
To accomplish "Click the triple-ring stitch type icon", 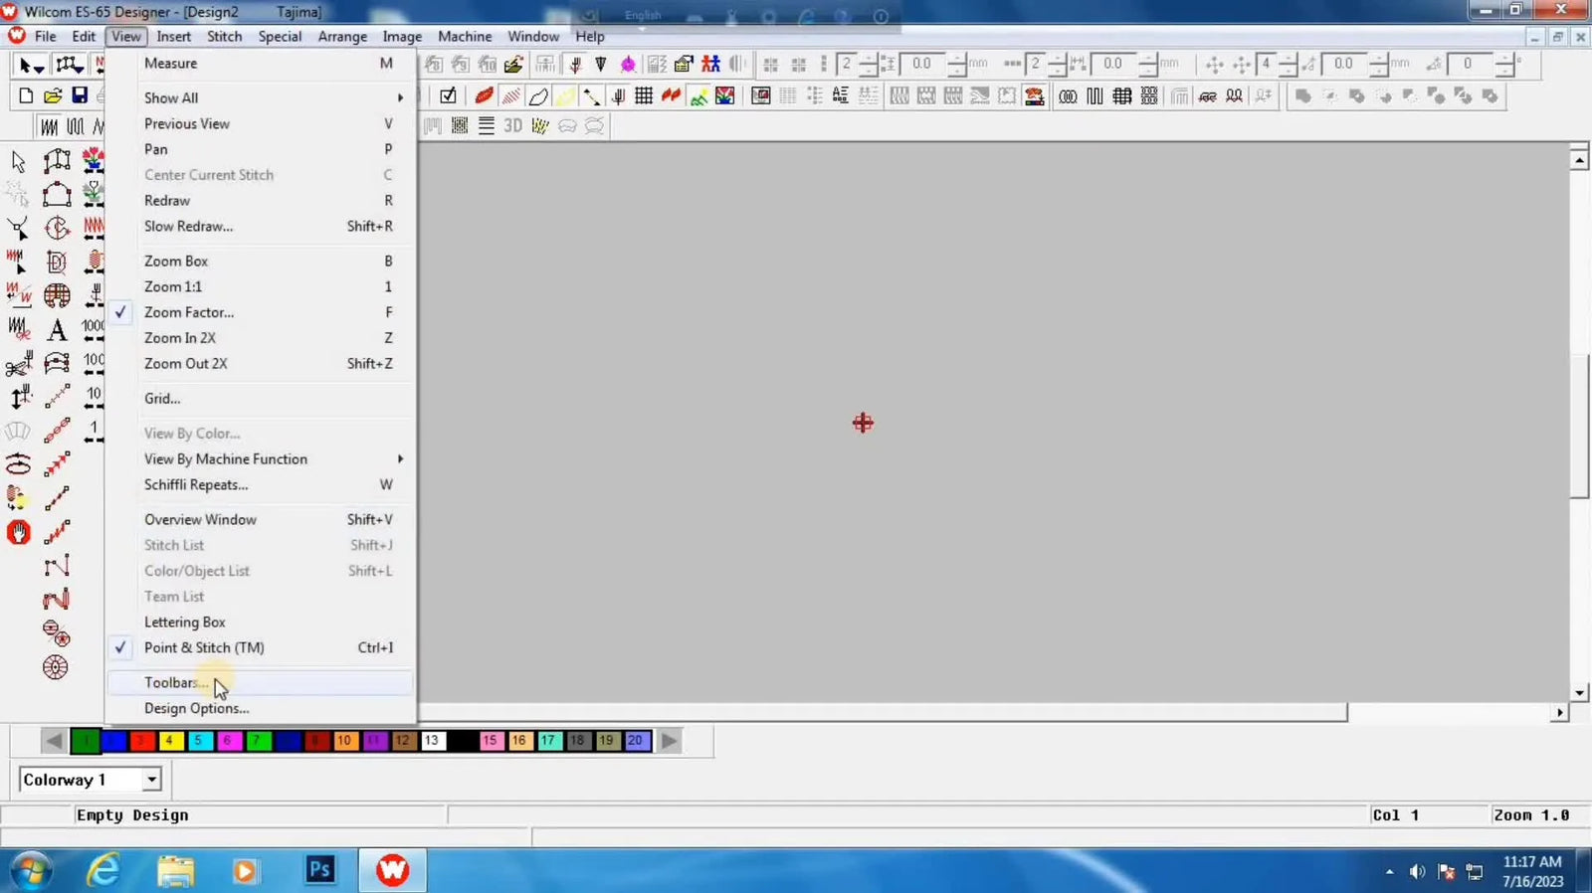I will 1068,95.
